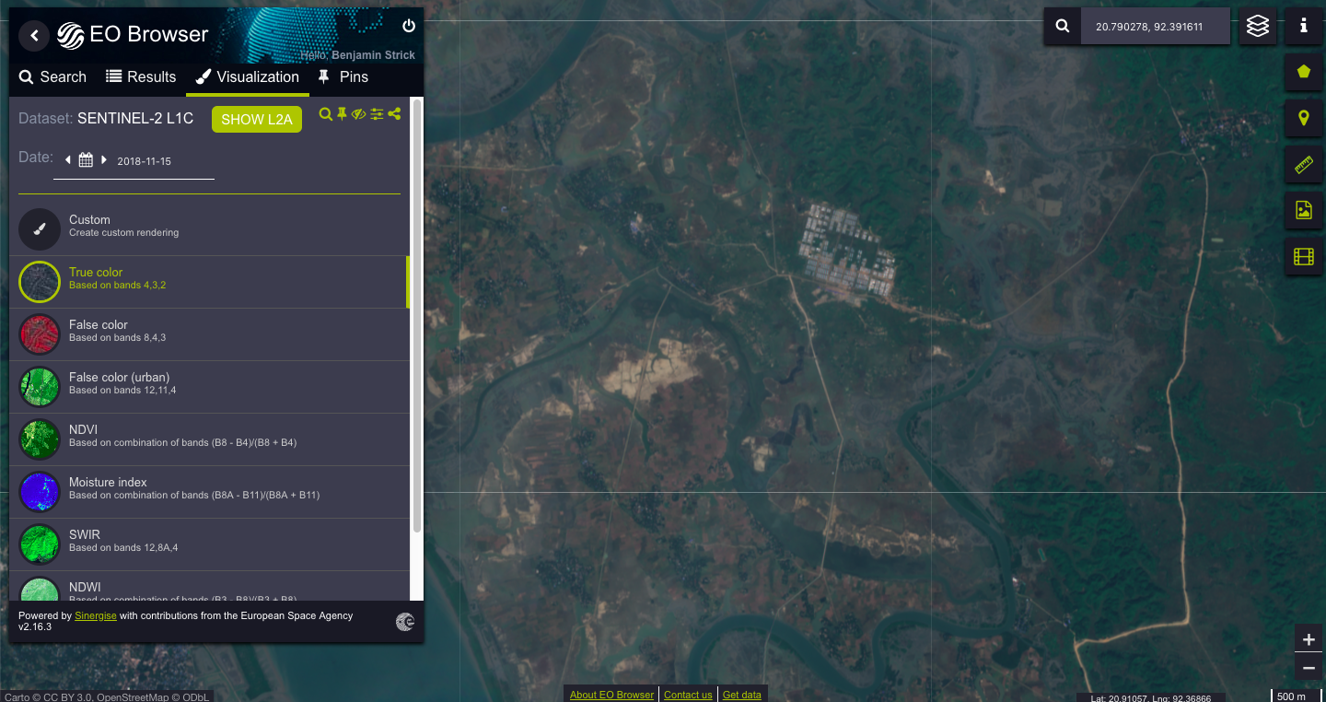The height and width of the screenshot is (702, 1326).
Task: Open effects sliders settings icon
Action: [x=377, y=113]
